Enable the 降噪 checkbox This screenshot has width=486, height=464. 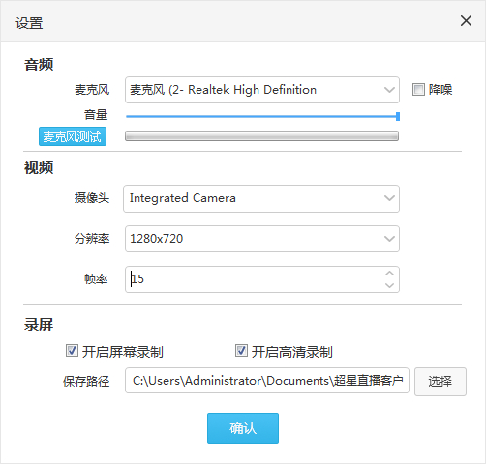(418, 90)
